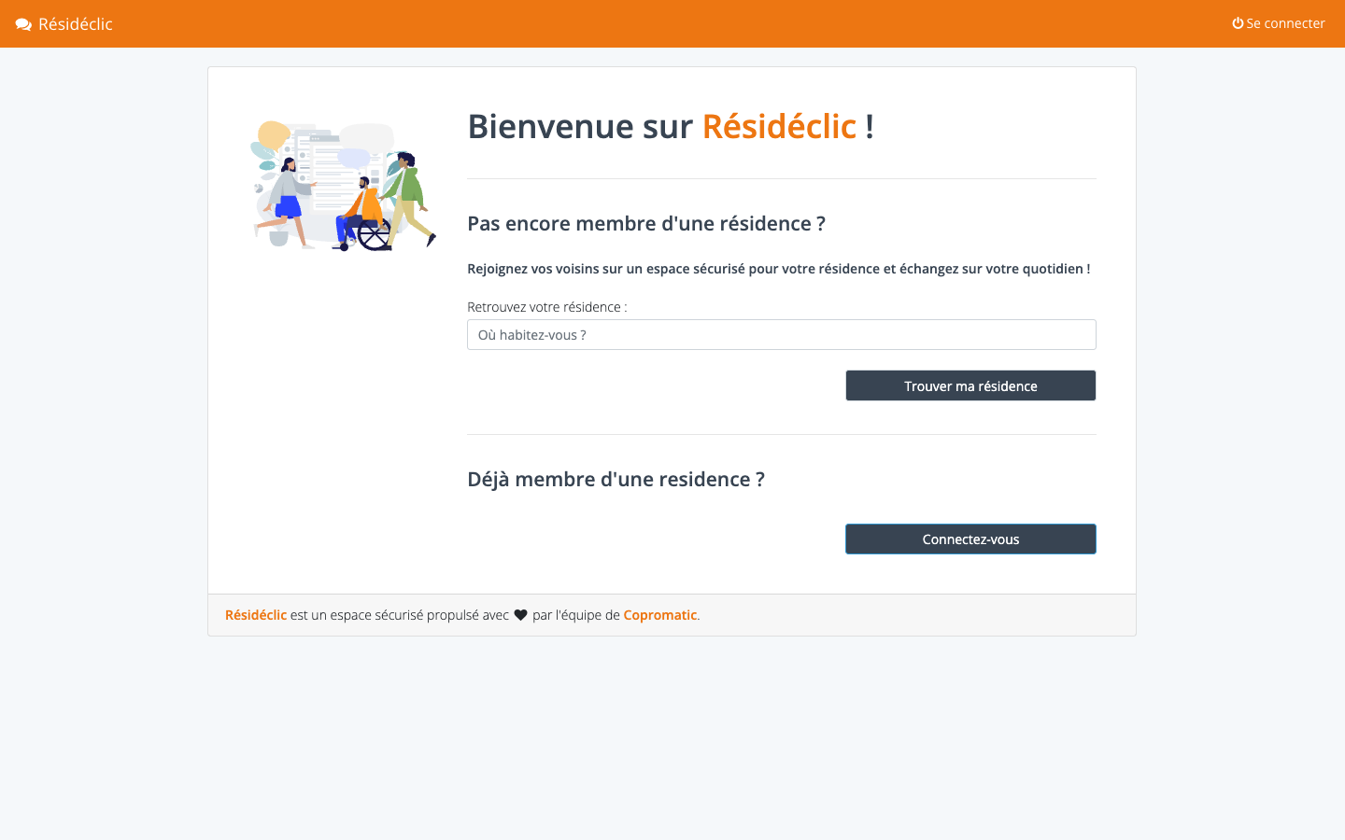This screenshot has height=840, width=1345.
Task: Click the Résidéclic brand name in navbar
Action: [x=74, y=23]
